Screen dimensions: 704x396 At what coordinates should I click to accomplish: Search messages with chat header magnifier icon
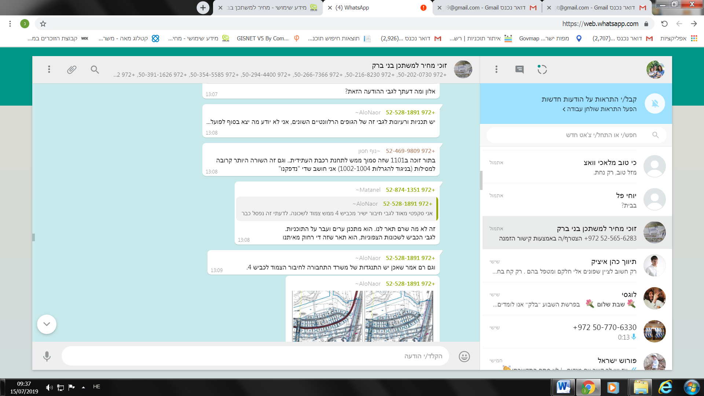95,69
